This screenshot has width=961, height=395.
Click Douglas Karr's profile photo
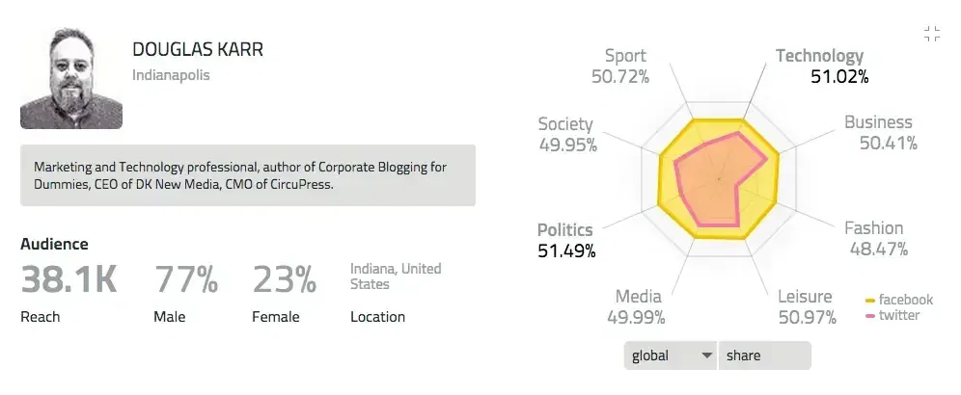71,78
